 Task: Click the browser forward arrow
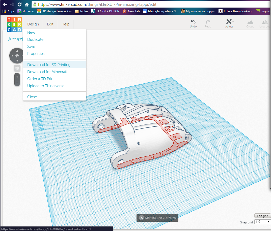[12, 5]
